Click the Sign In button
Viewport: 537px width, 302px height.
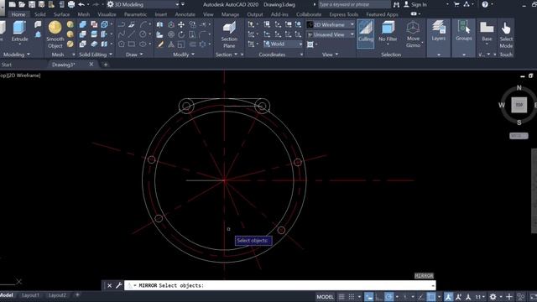415,4
